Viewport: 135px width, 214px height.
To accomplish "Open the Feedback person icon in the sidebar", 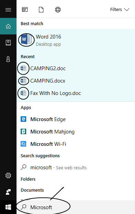I will coord(8,192).
